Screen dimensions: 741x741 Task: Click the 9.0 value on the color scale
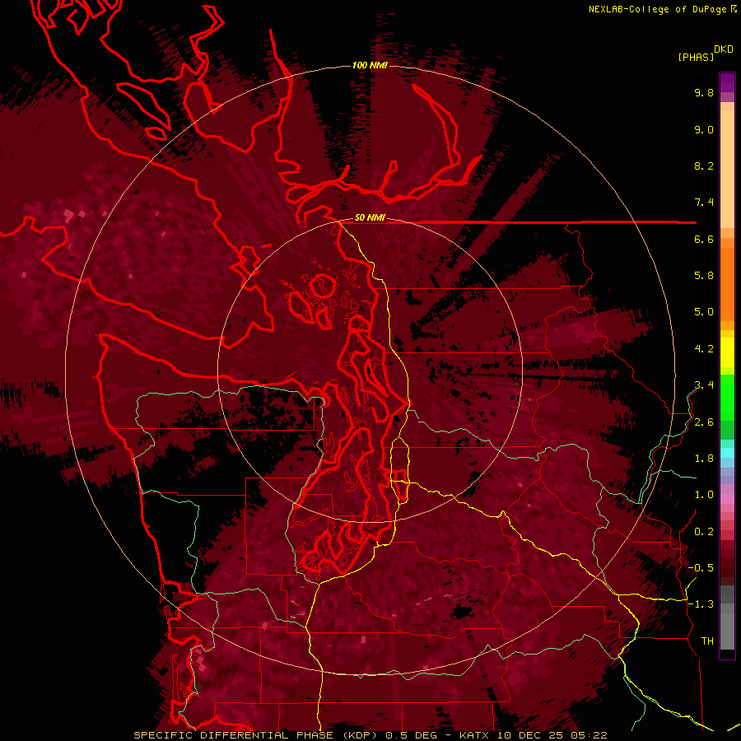tap(704, 129)
